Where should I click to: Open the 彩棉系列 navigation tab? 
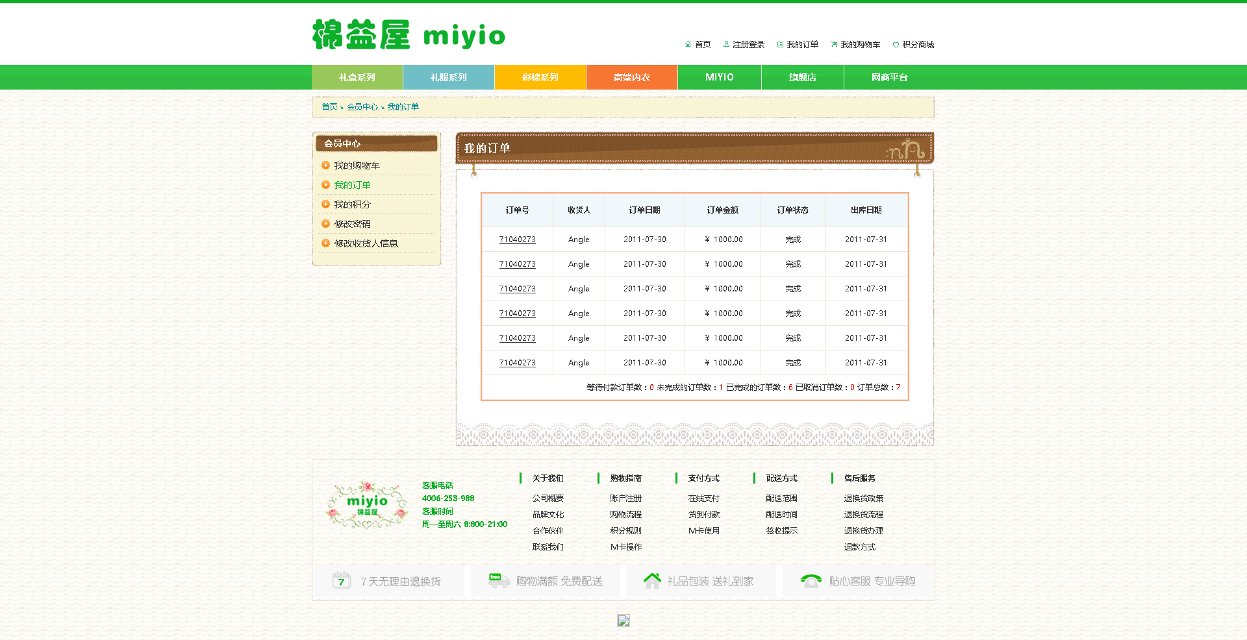tap(540, 77)
